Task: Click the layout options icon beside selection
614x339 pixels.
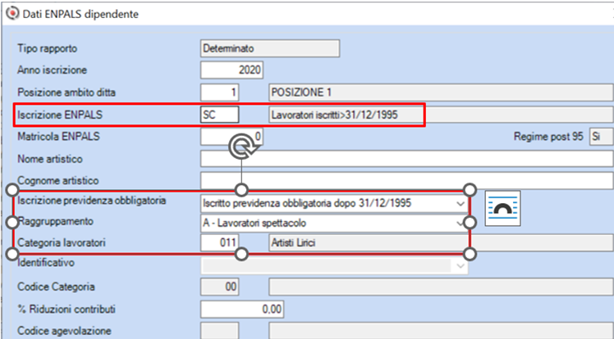Action: [503, 209]
